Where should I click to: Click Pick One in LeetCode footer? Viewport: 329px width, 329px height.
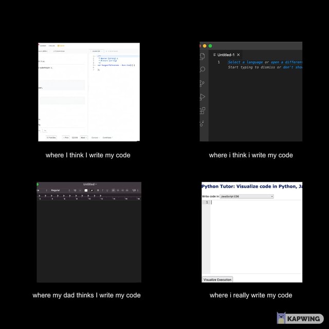tap(51, 138)
